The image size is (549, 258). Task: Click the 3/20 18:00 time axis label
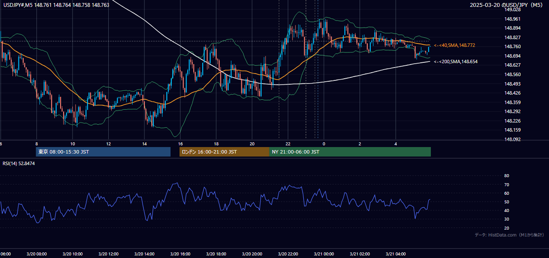(x=216, y=254)
